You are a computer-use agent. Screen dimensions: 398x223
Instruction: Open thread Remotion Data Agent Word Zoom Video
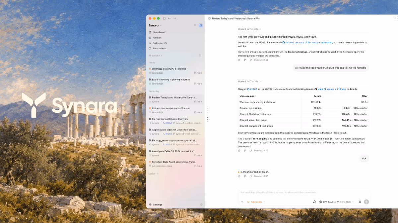coord(175,164)
